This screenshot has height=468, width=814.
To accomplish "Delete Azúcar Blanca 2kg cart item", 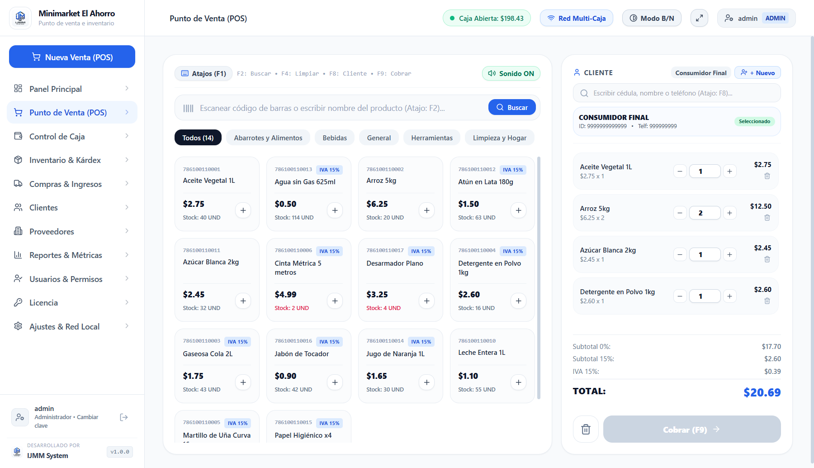I will (x=767, y=259).
